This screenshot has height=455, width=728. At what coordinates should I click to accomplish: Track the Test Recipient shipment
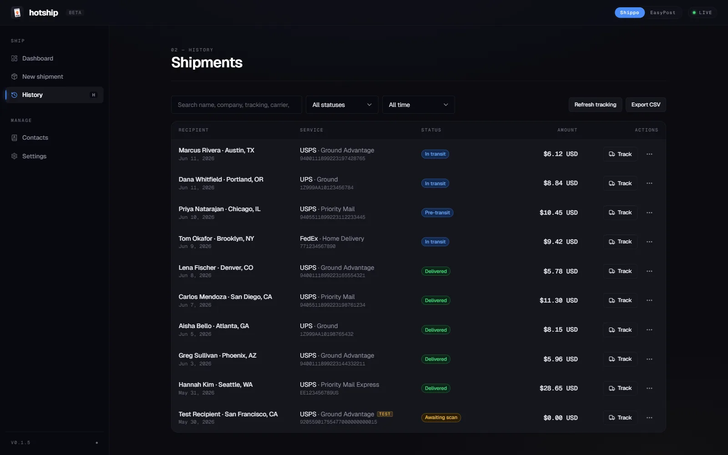620,418
